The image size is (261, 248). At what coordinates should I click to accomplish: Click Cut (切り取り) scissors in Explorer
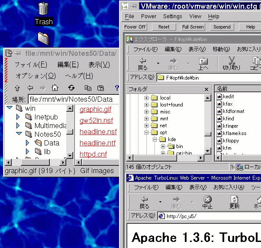point(232,63)
